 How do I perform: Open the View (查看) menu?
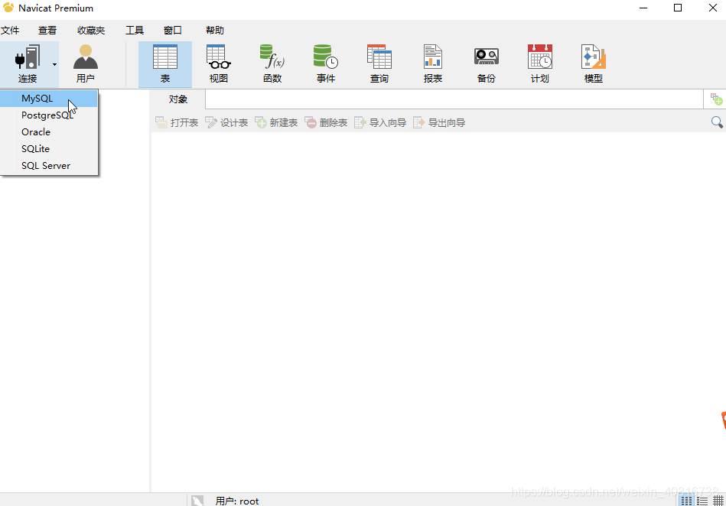pos(47,31)
